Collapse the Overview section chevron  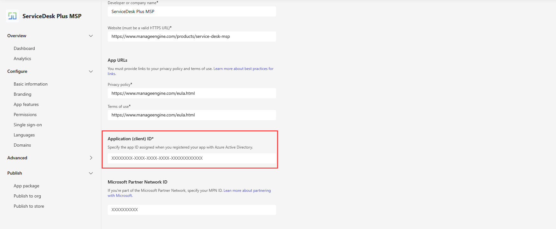point(91,36)
